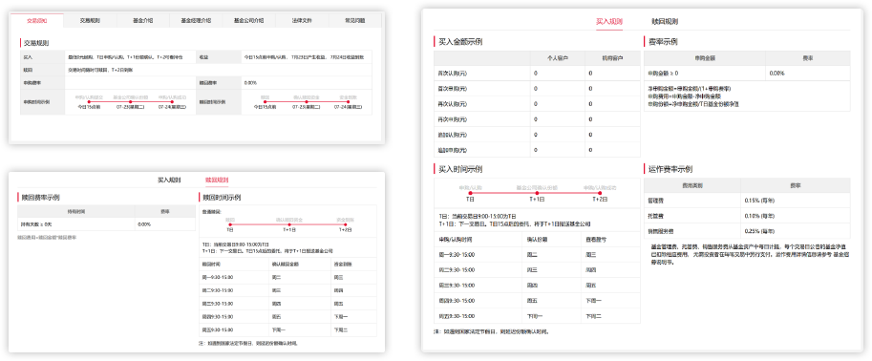
Task: Open the 基金介绍 tab
Action: [x=143, y=20]
